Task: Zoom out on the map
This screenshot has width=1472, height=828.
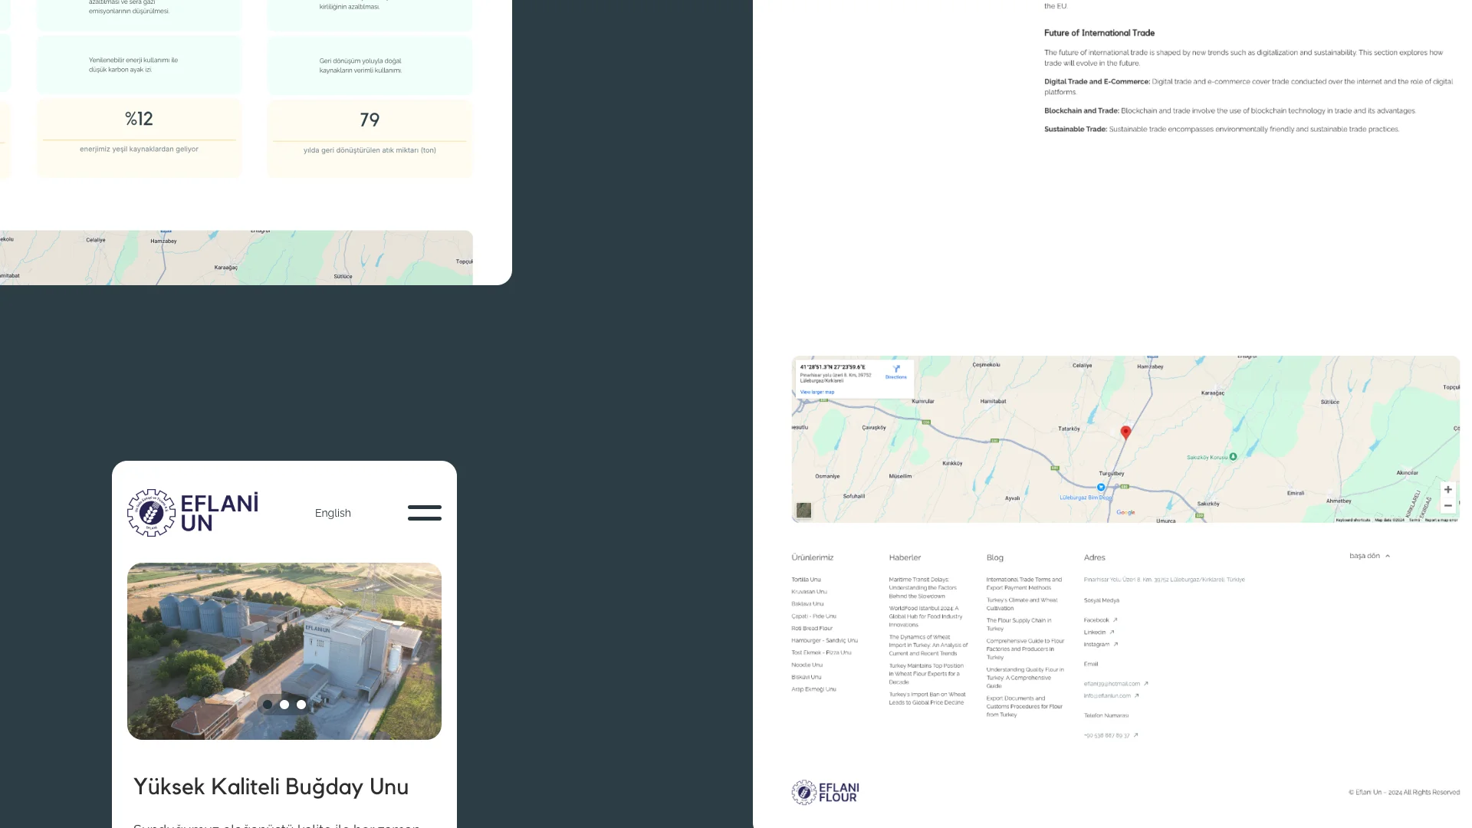Action: 1448,506
